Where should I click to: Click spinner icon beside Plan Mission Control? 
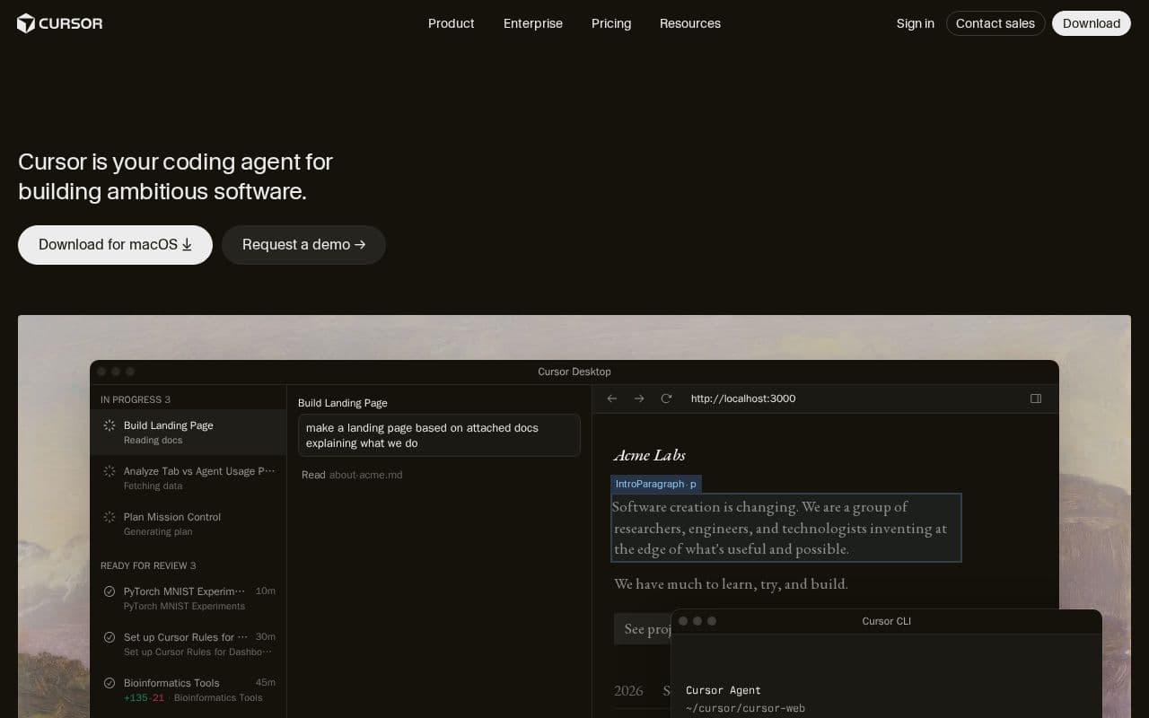[x=110, y=517]
